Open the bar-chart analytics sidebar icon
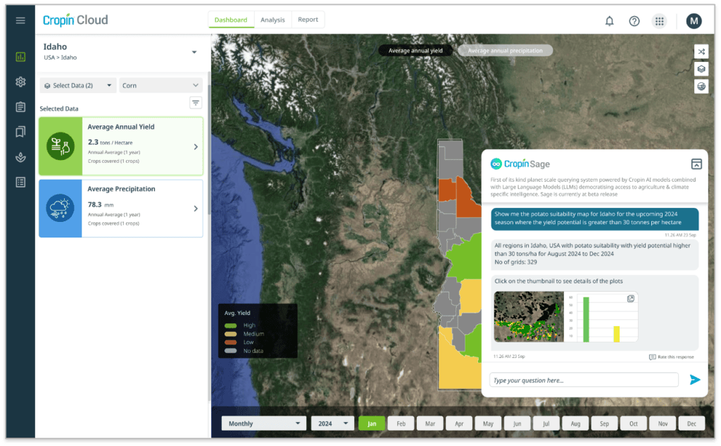 (20, 56)
